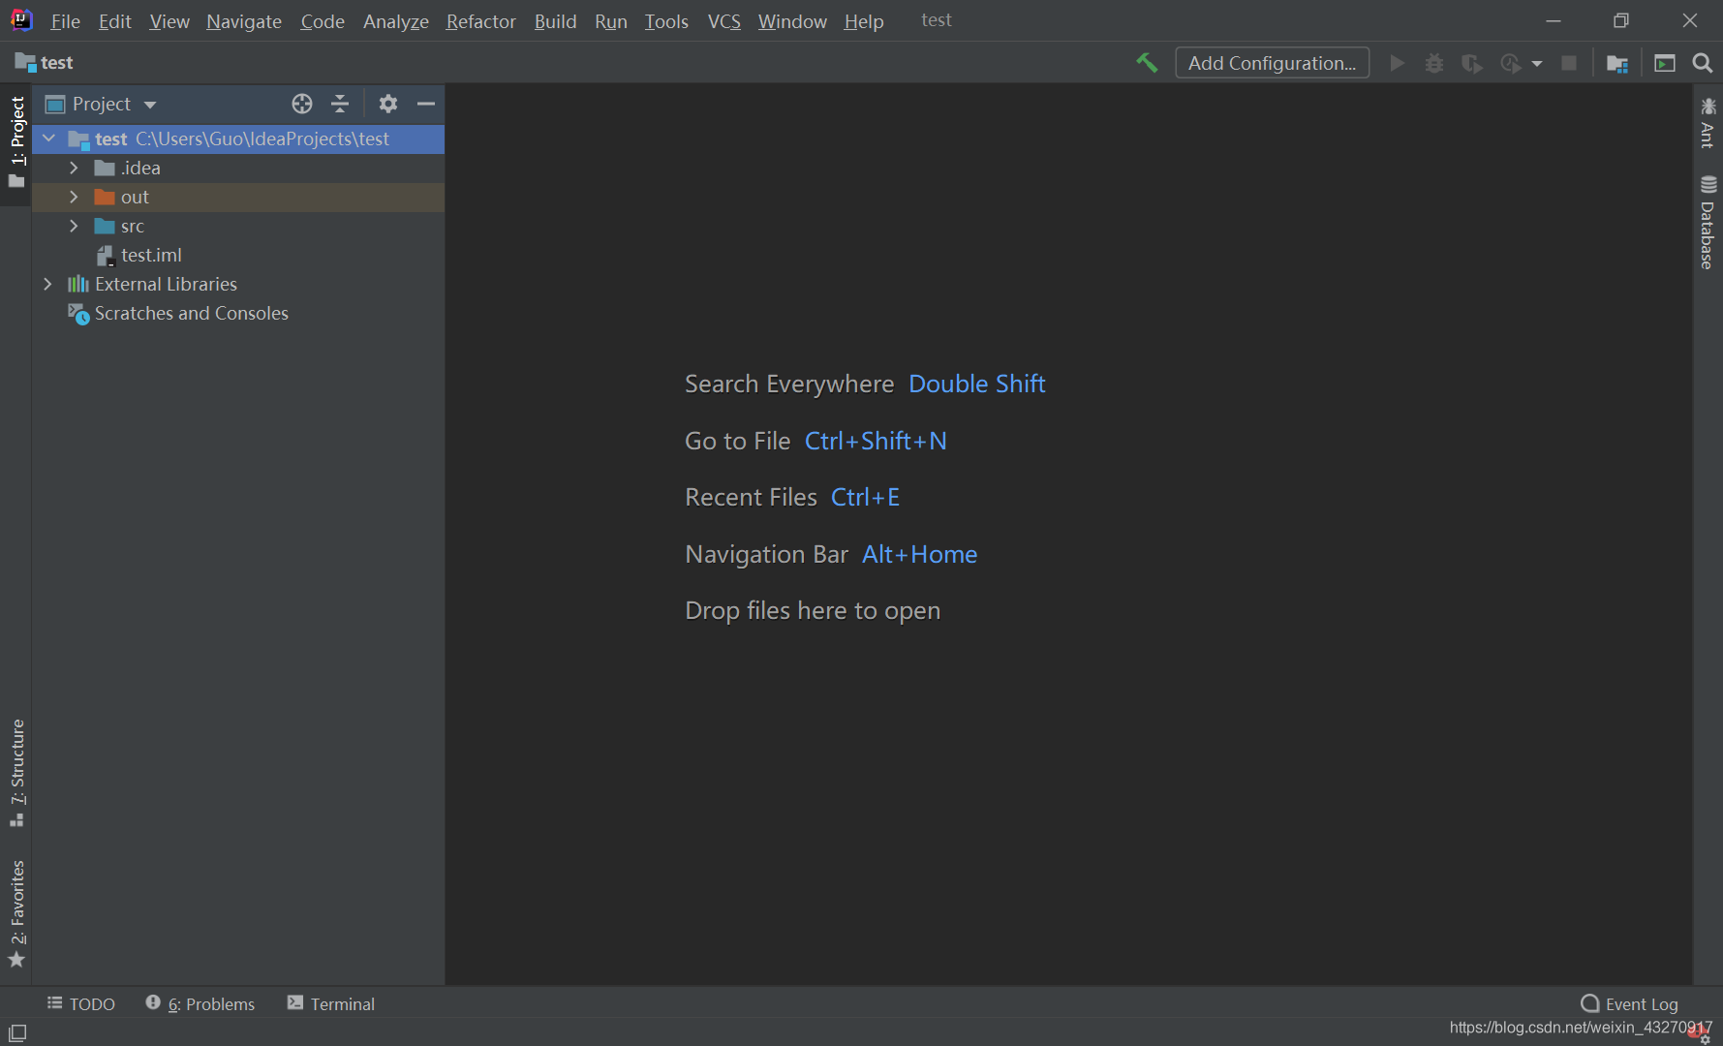This screenshot has width=1723, height=1046.
Task: Expand the out folder
Action: pyautogui.click(x=74, y=197)
